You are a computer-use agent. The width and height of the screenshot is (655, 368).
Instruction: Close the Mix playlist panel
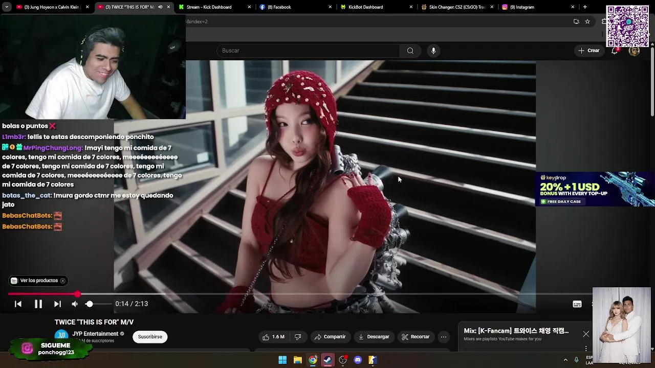pos(586,334)
